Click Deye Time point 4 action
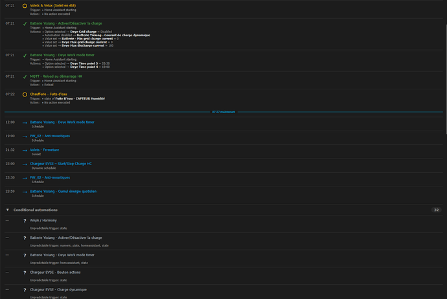This screenshot has height=299, width=447. [x=84, y=67]
